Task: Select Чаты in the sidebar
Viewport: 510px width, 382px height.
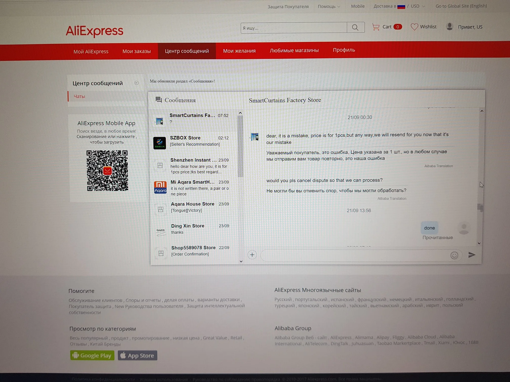Action: coord(79,96)
